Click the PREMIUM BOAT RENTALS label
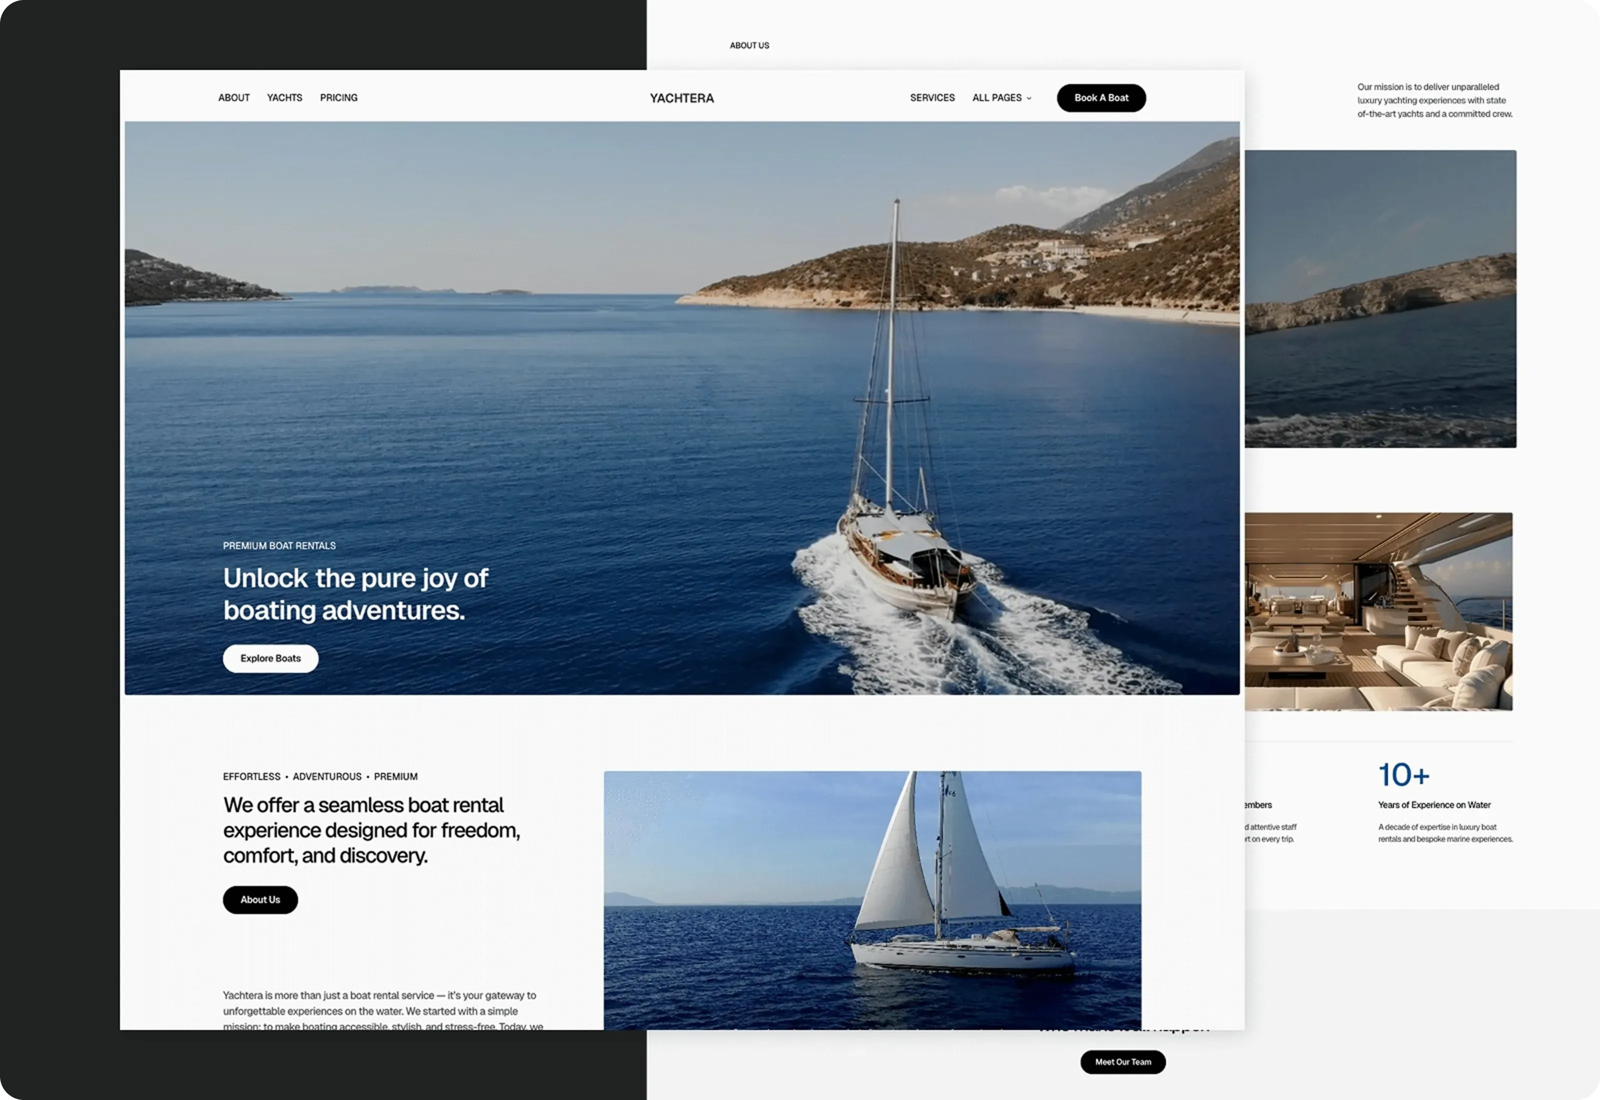Viewport: 1600px width, 1100px height. (x=279, y=546)
